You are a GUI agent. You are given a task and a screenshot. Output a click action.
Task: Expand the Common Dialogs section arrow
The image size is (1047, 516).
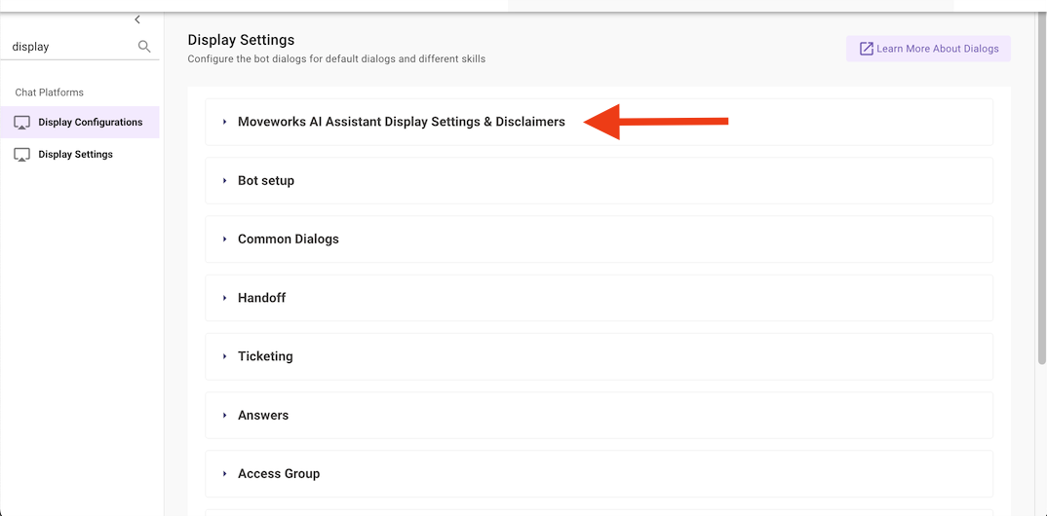click(225, 239)
